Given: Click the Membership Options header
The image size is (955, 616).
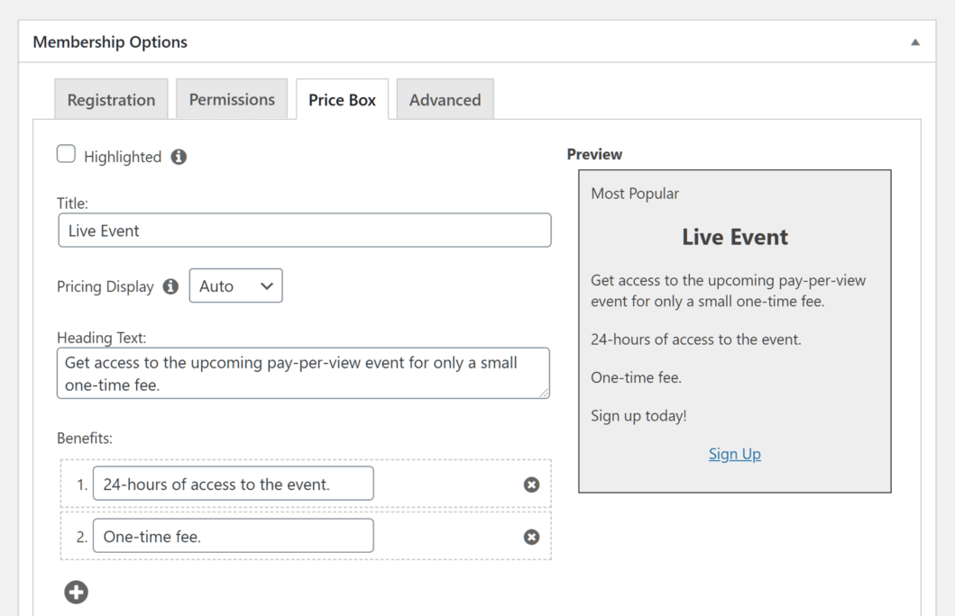Looking at the screenshot, I should (x=110, y=41).
